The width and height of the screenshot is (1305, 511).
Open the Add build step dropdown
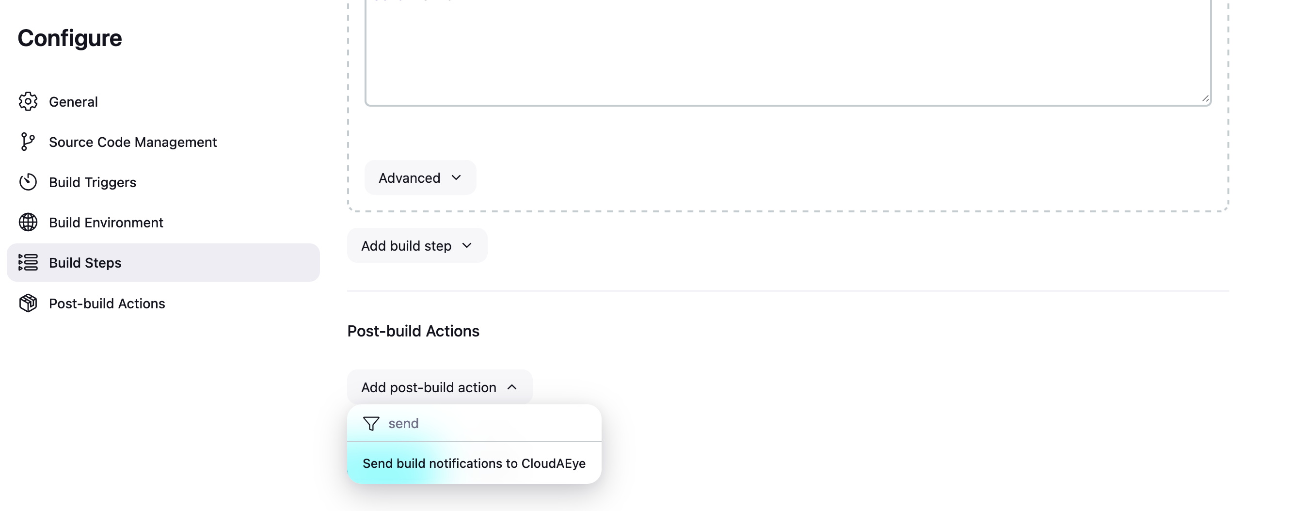click(417, 246)
